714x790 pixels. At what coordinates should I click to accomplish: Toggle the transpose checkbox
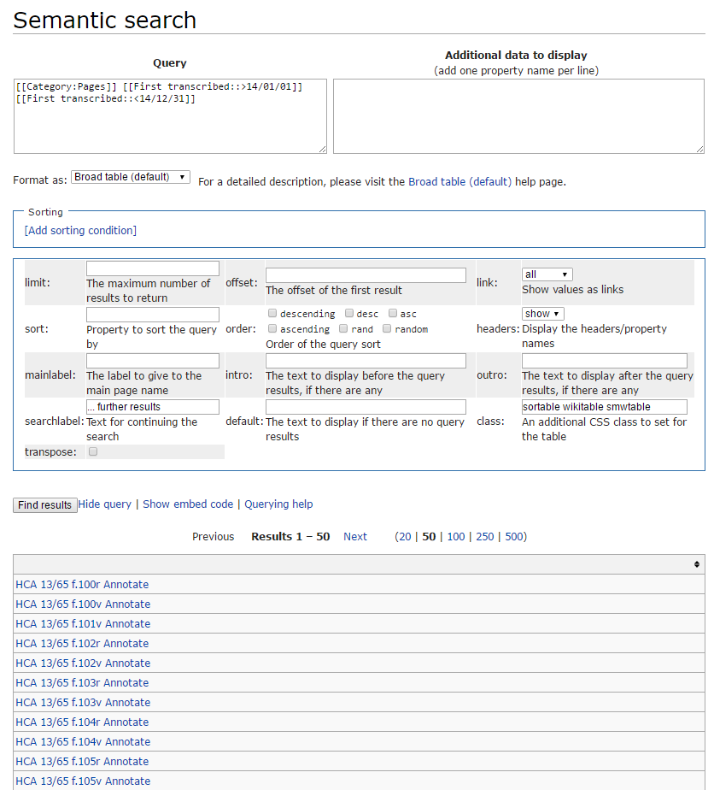tap(93, 451)
